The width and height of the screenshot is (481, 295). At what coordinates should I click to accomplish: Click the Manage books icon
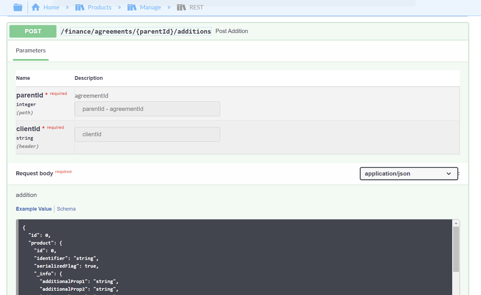[132, 7]
